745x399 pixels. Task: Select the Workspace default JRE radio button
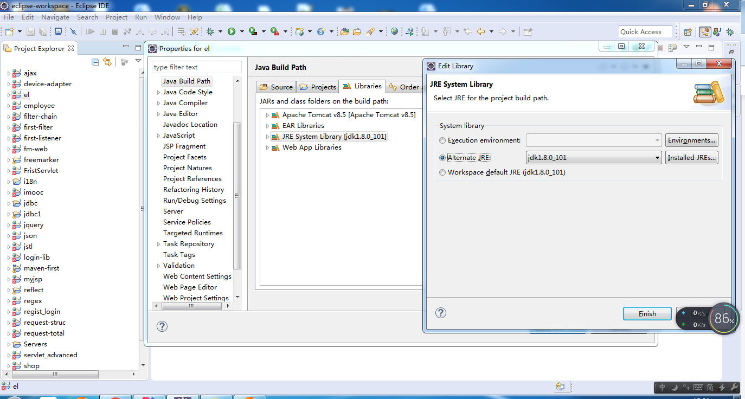coord(443,172)
